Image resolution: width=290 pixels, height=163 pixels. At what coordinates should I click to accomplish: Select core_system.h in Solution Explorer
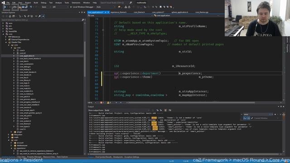(25, 121)
